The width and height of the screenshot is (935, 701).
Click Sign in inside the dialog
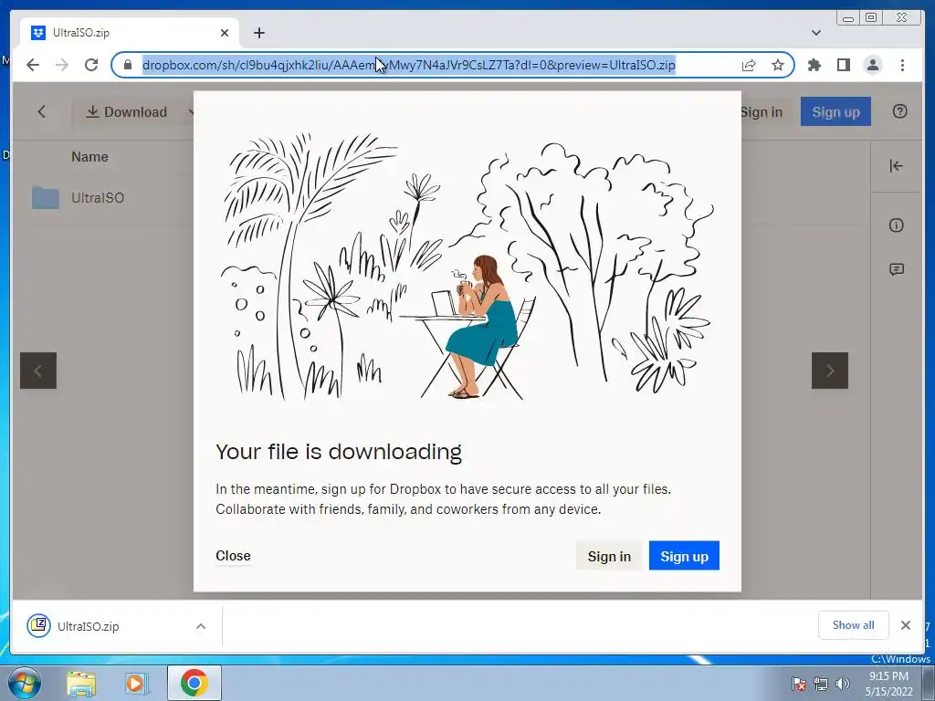coord(609,556)
